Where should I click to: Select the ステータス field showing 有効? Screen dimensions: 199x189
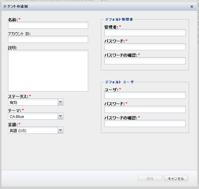pos(33,102)
